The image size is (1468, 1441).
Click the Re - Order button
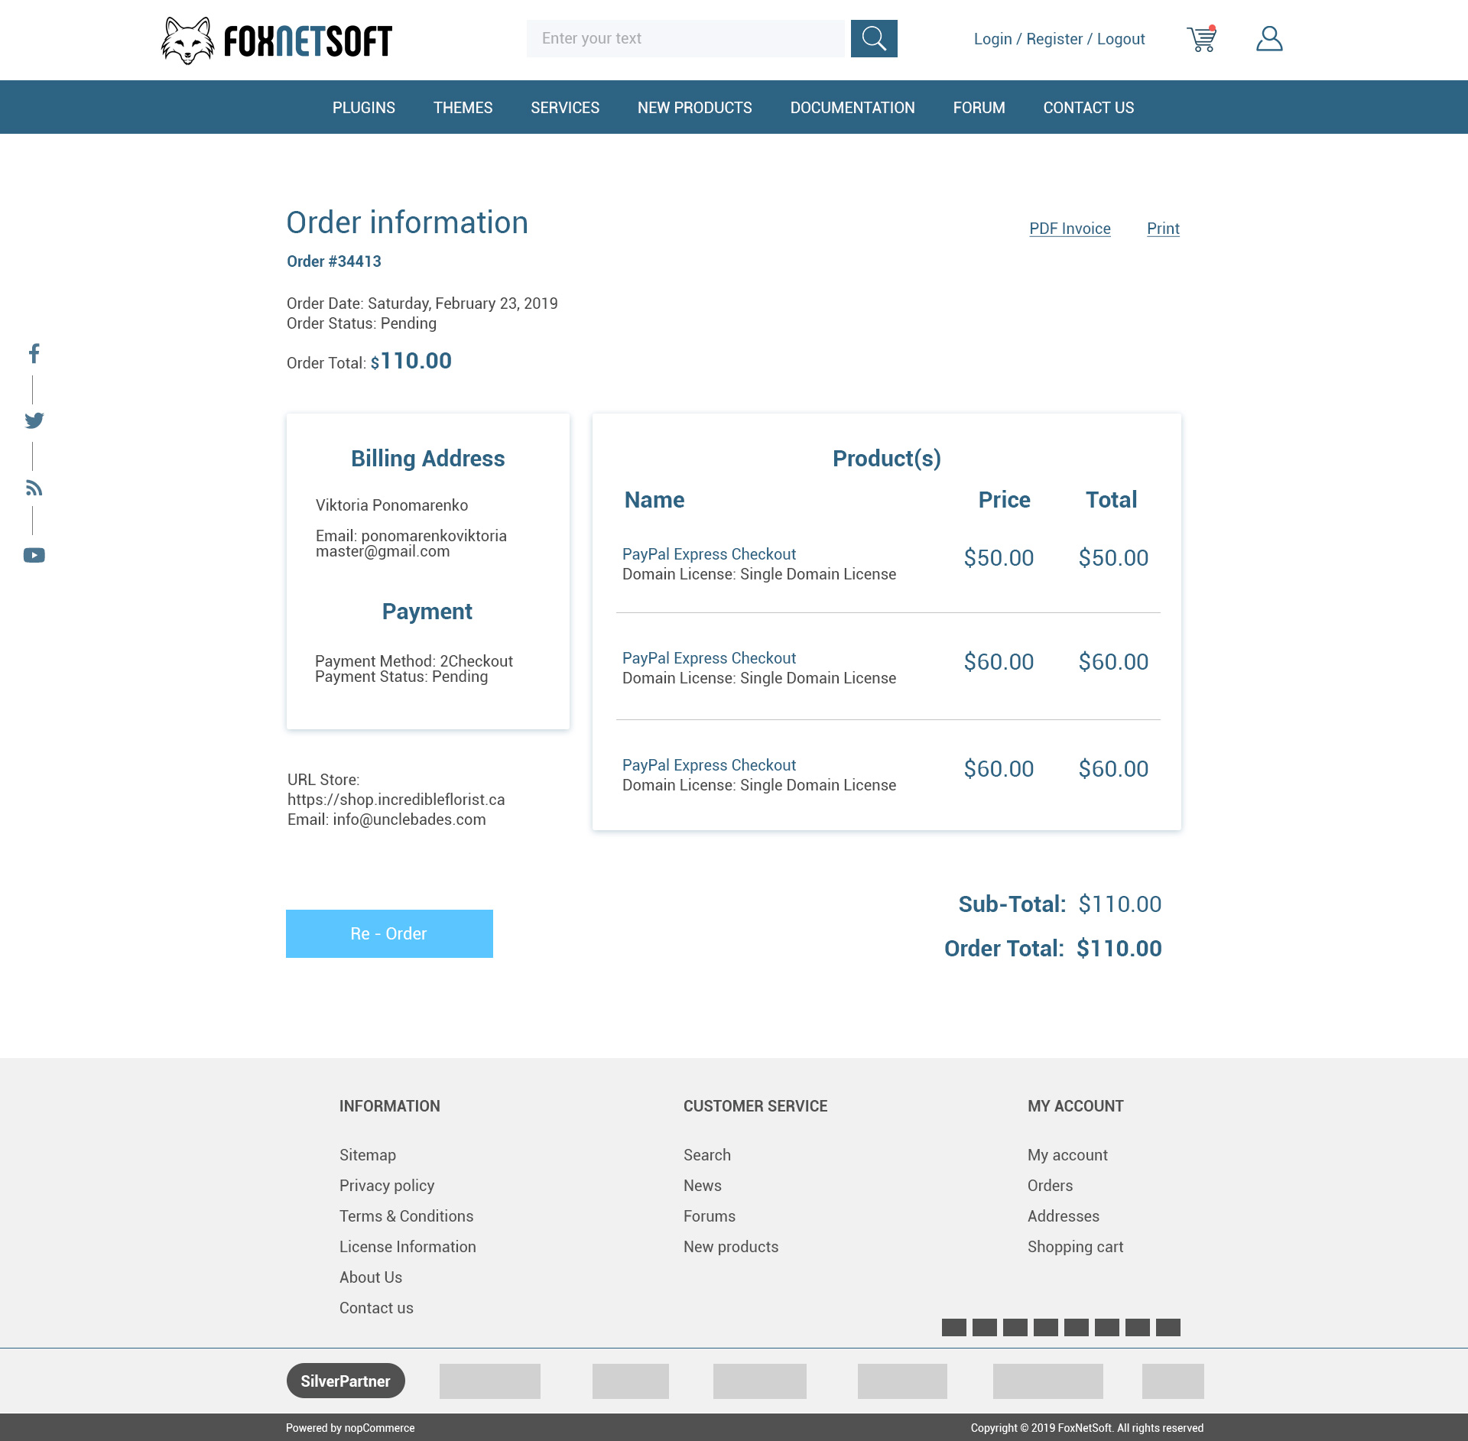point(388,933)
